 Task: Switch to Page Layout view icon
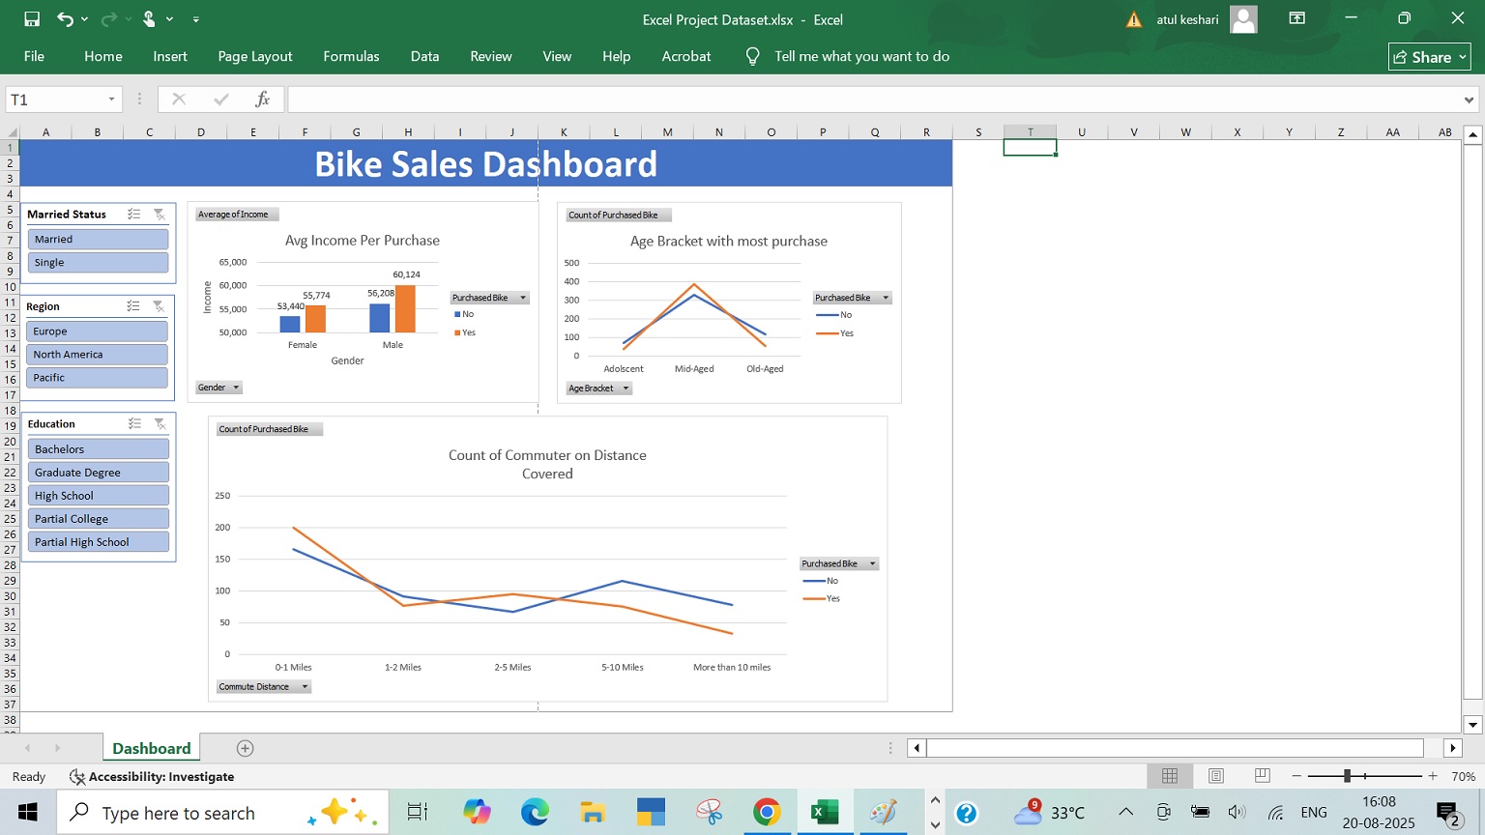[x=1216, y=776]
